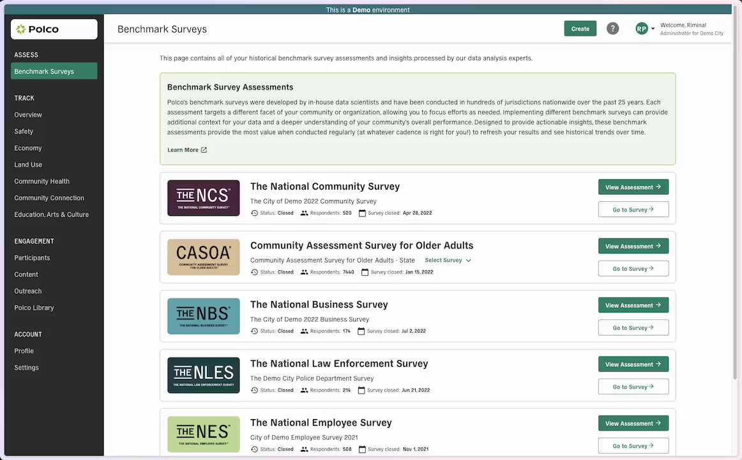742x460 pixels.
Task: Open Community Health in sidebar
Action: (x=42, y=181)
